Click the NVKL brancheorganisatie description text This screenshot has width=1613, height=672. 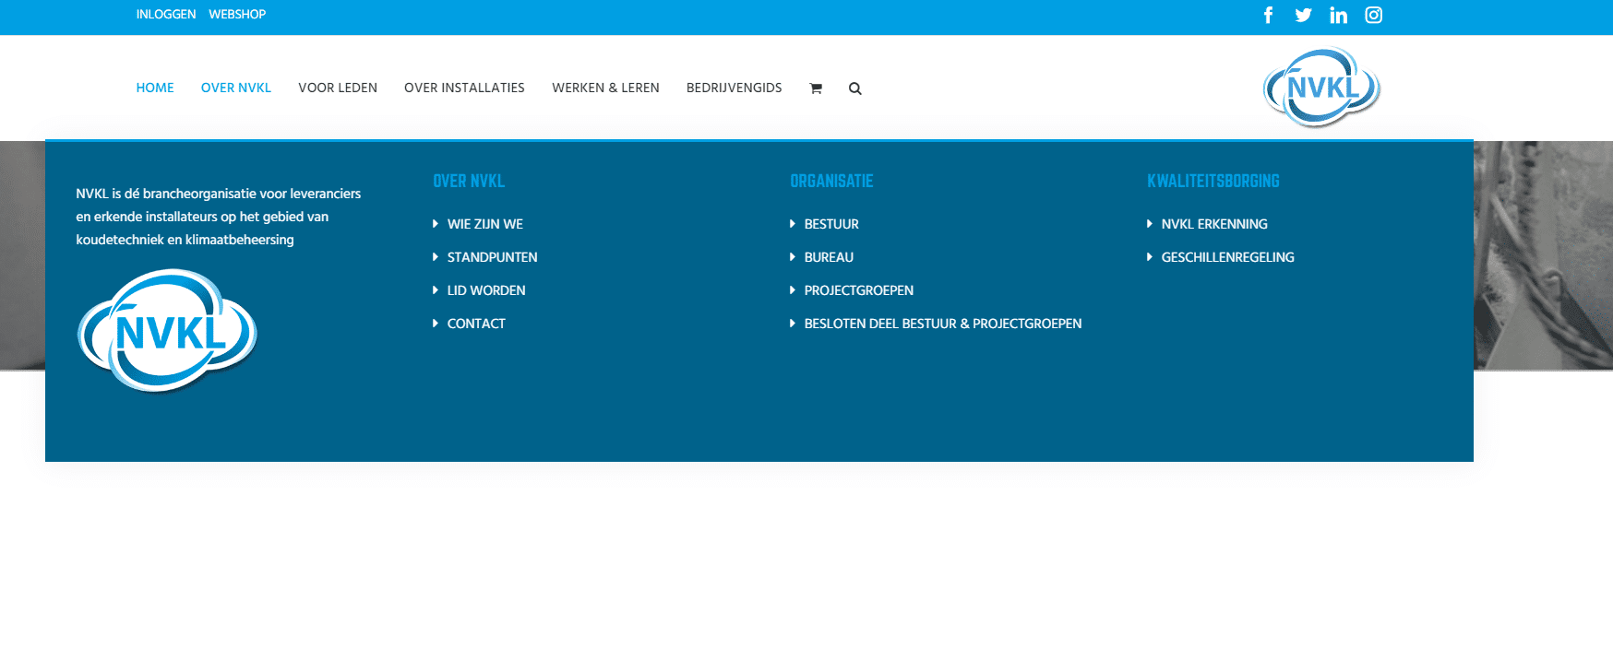(x=219, y=217)
